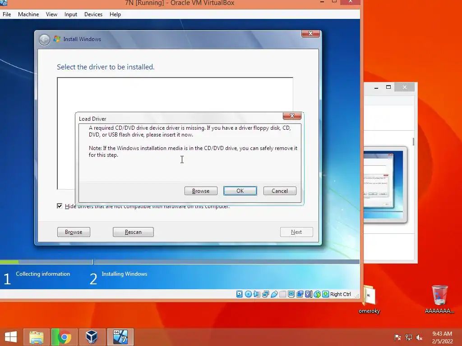The width and height of the screenshot is (462, 346).
Task: Click the mouse integration status icon
Action: coord(317,294)
